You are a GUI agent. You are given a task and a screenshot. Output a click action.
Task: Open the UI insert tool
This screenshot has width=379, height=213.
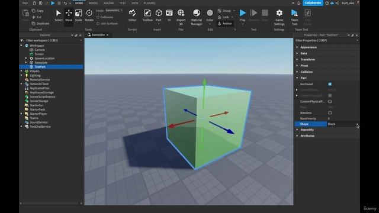coord(169,15)
